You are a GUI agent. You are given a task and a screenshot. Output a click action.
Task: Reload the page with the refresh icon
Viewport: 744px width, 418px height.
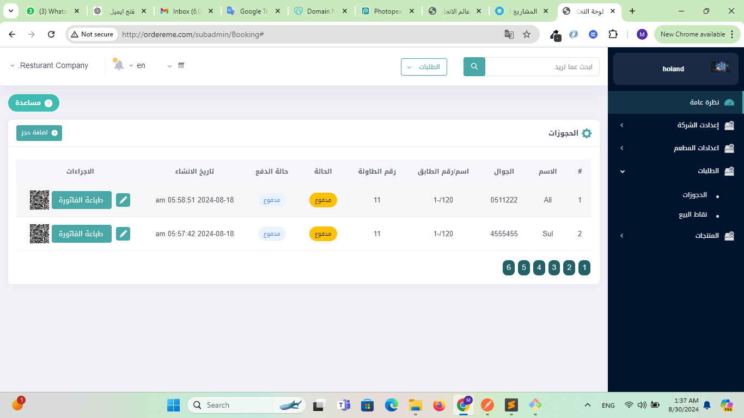pyautogui.click(x=51, y=34)
